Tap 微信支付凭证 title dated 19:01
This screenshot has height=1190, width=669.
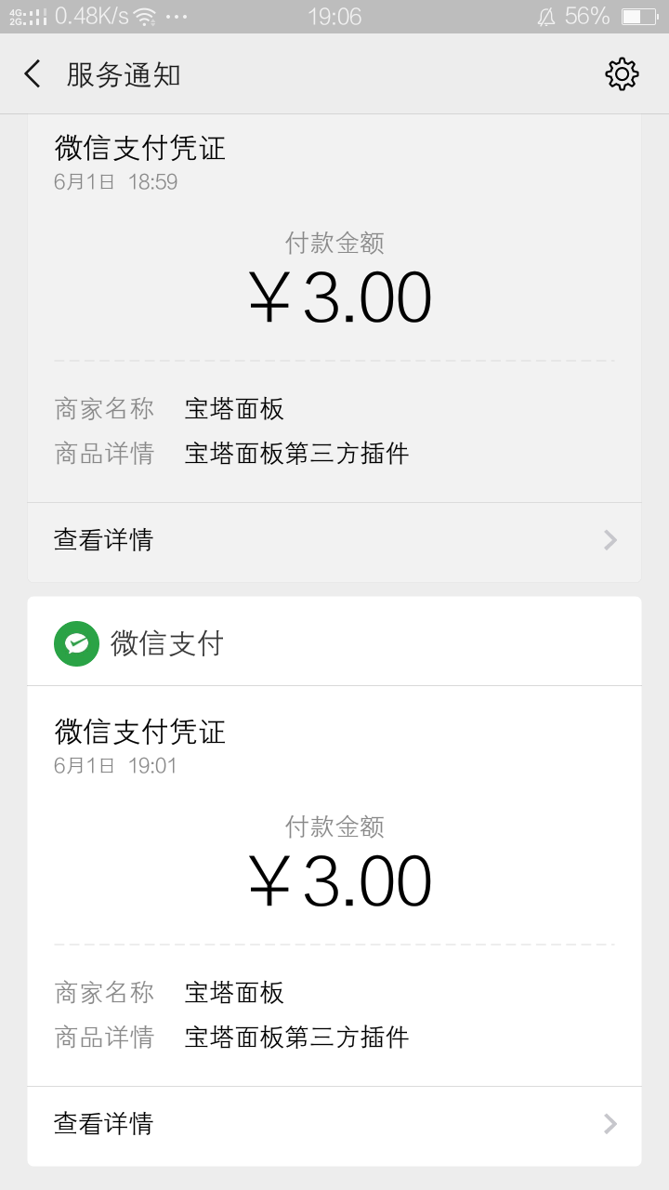[139, 732]
